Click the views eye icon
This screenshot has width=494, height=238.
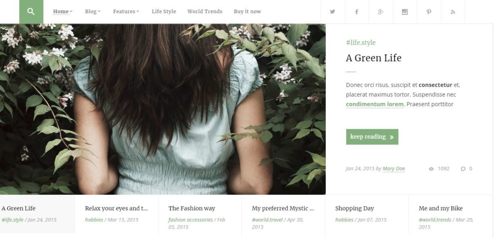[431, 169]
